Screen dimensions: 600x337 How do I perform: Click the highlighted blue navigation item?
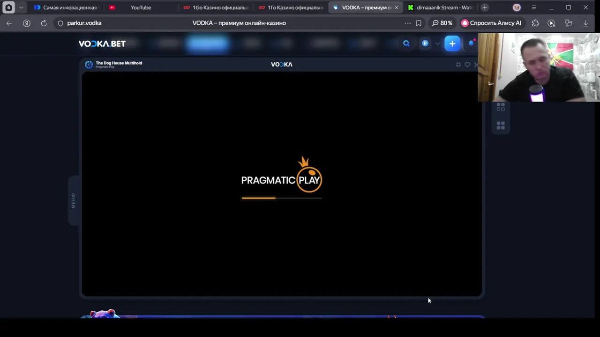[x=207, y=44]
